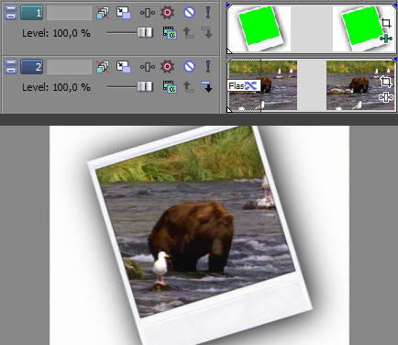The height and width of the screenshot is (345, 398).
Task: Click track 2 level slider handle
Action: [145, 86]
